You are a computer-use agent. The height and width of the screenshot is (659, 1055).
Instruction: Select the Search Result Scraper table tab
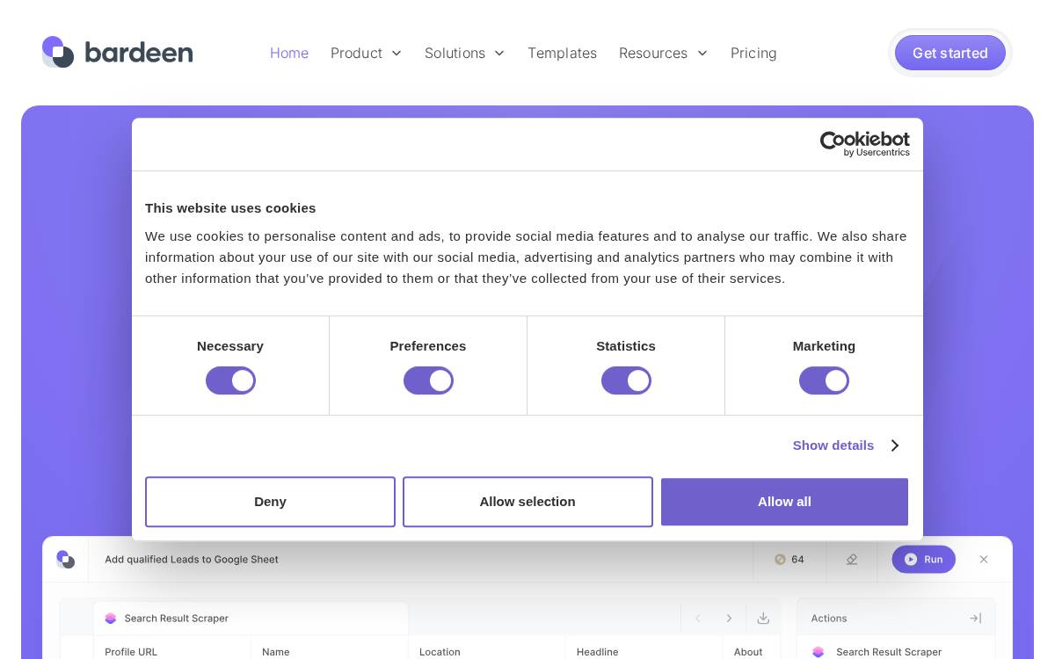tap(251, 619)
